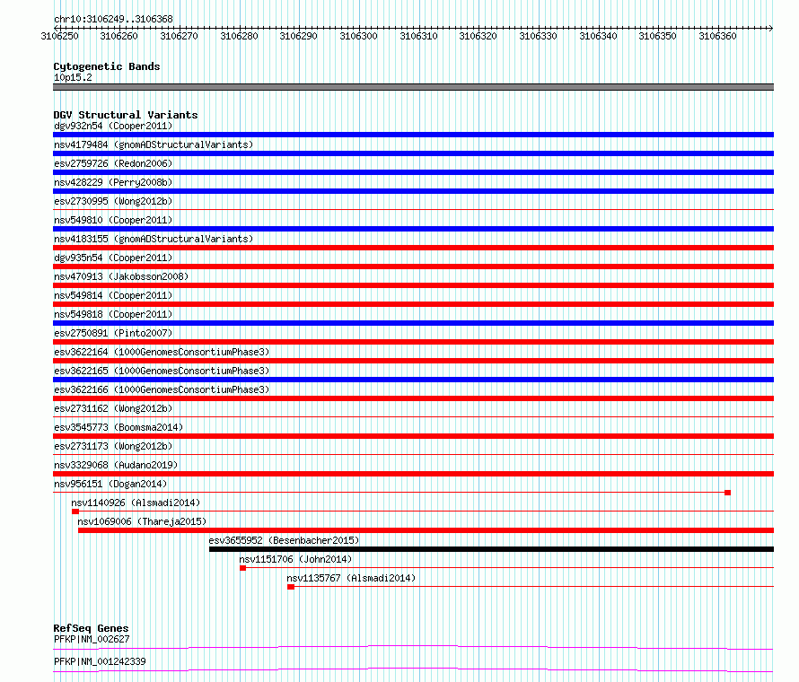799x682 pixels.
Task: Open nsv549818 (Cooper2011) variant
Action: pyautogui.click(x=113, y=314)
